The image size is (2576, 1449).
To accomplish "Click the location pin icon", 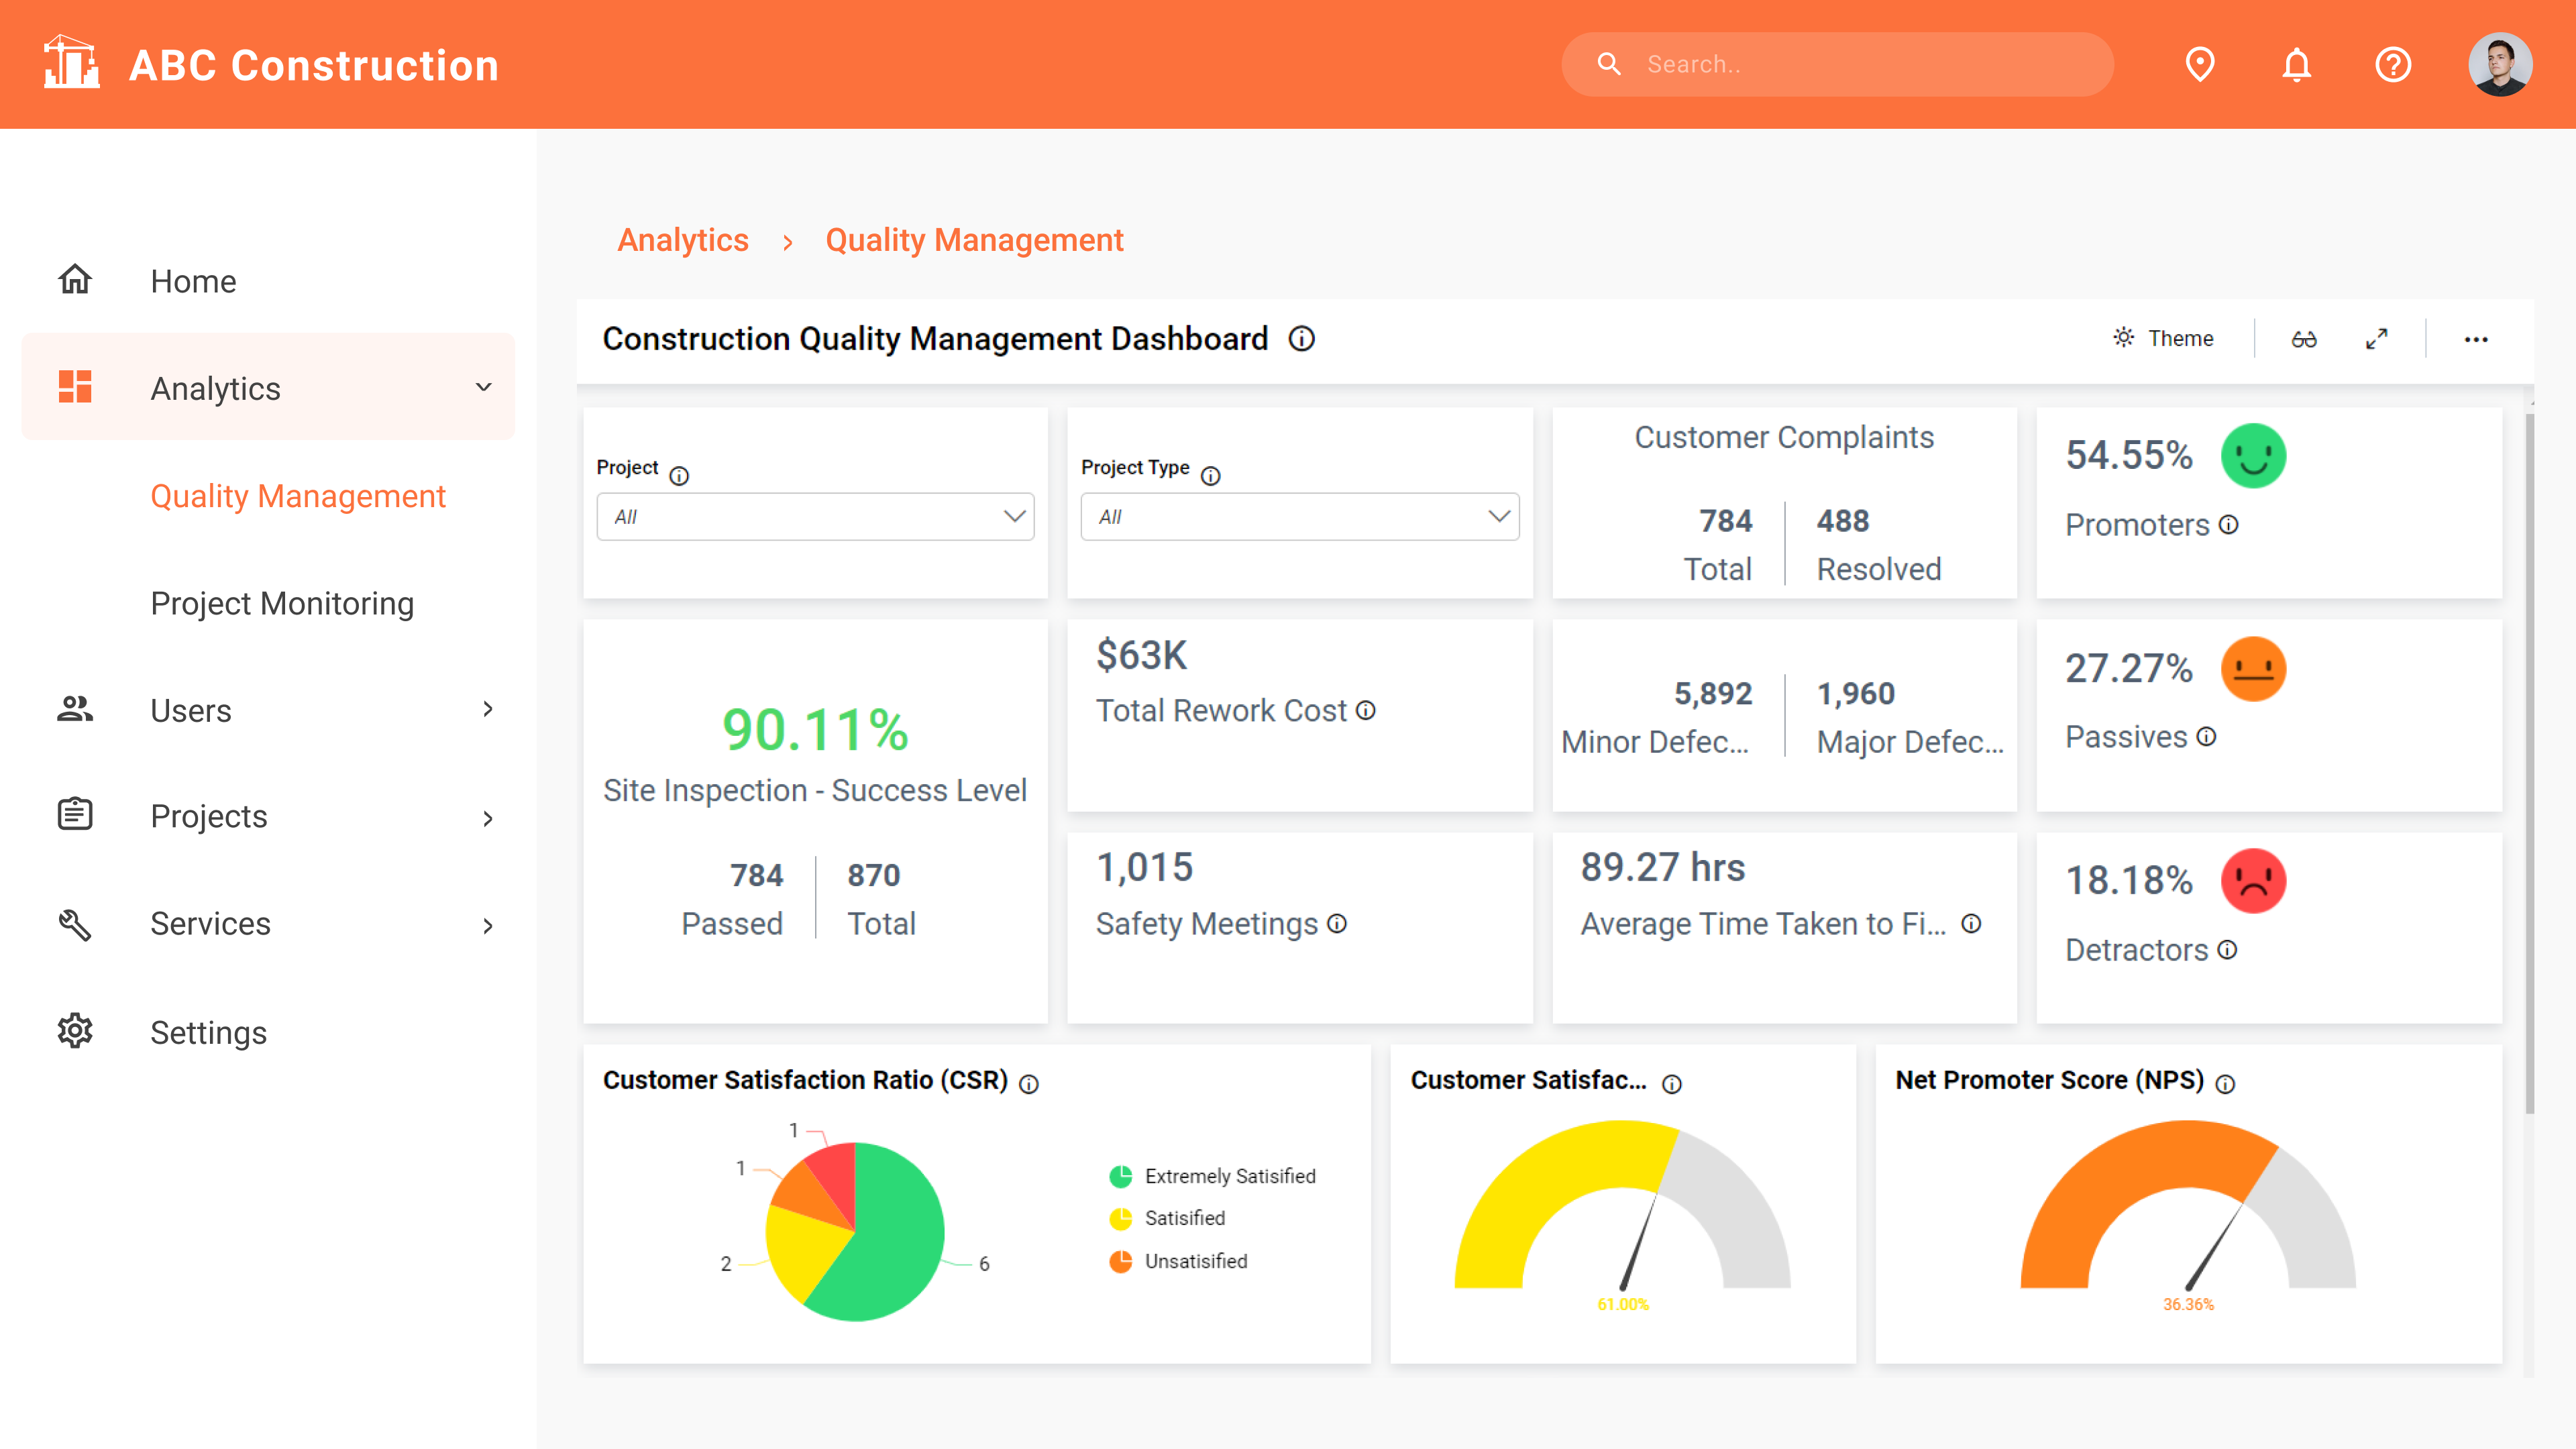I will pyautogui.click(x=2200, y=64).
